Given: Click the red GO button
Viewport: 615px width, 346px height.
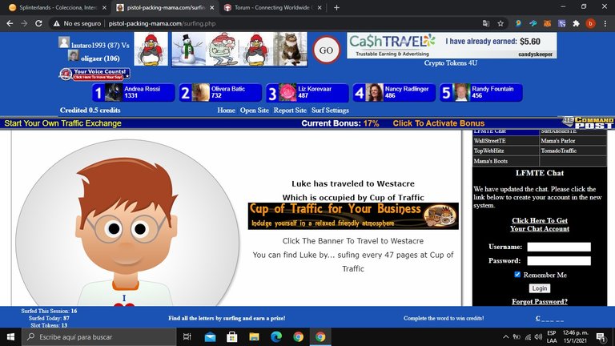Looking at the screenshot, I should (x=326, y=50).
